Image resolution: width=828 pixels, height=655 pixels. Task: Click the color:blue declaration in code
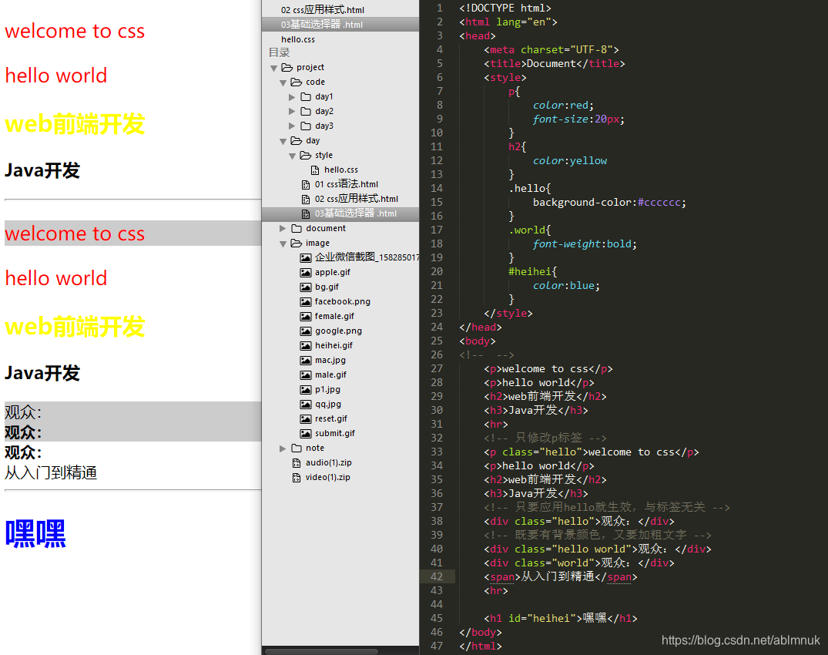click(x=566, y=286)
